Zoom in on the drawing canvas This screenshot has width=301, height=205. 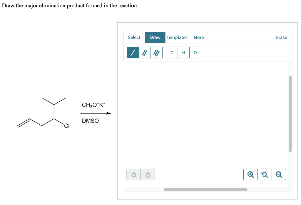(250, 174)
